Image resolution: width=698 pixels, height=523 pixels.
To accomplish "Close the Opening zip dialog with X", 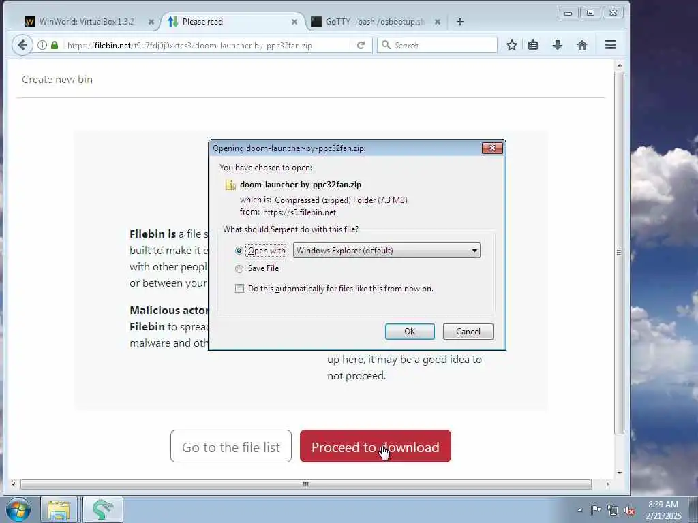I will click(492, 148).
